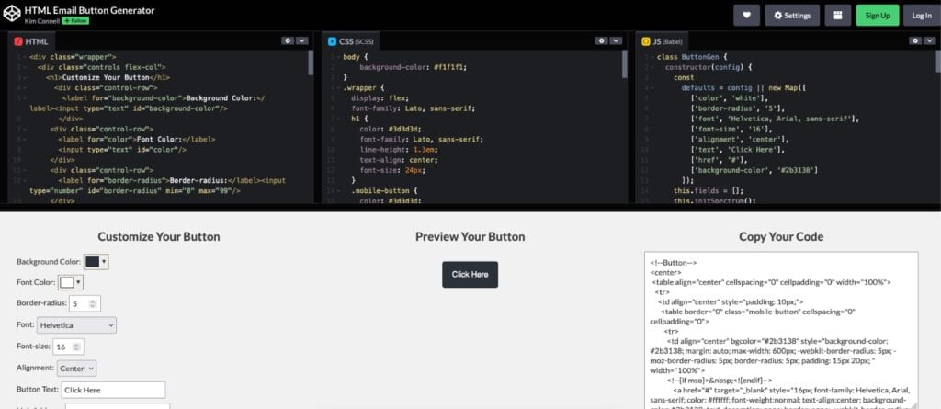Open the Font Color swatch picker
Viewport: 941px width, 409px height.
click(x=70, y=282)
